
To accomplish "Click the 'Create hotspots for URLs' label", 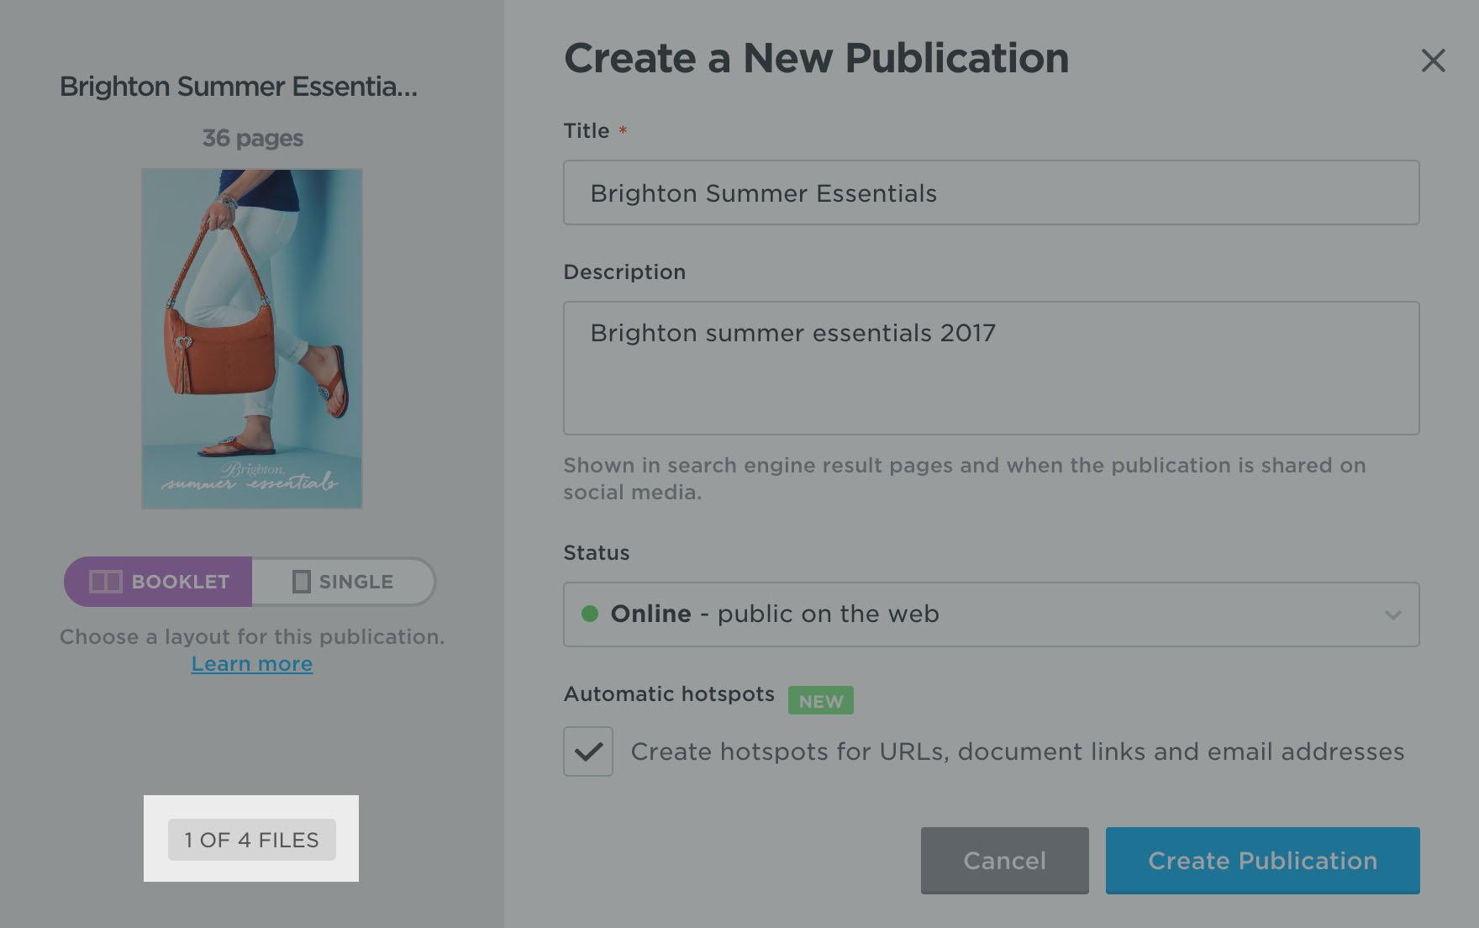I will pos(1017,751).
